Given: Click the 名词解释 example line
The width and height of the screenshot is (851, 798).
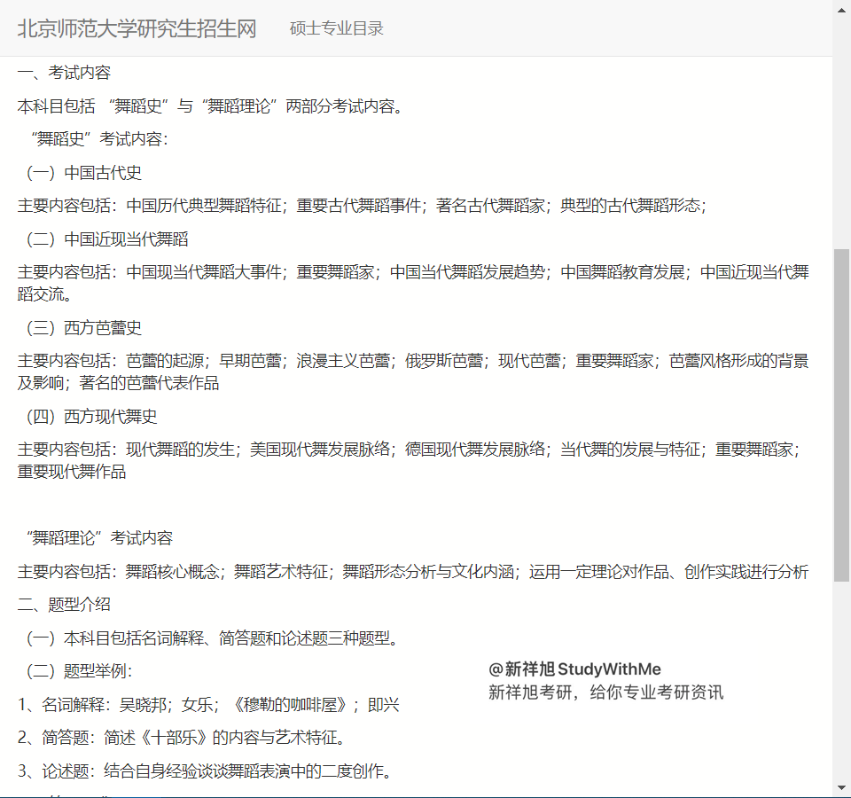Looking at the screenshot, I should 208,705.
